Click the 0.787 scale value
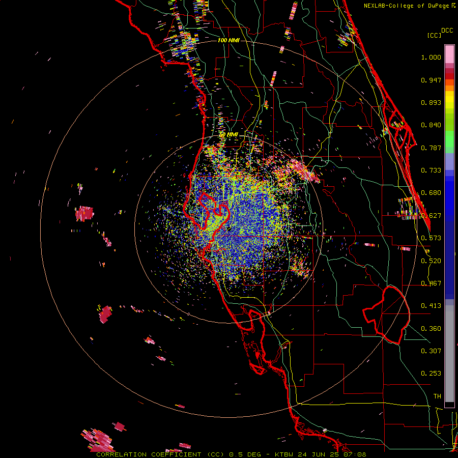This screenshot has width=458, height=458. pos(431,148)
